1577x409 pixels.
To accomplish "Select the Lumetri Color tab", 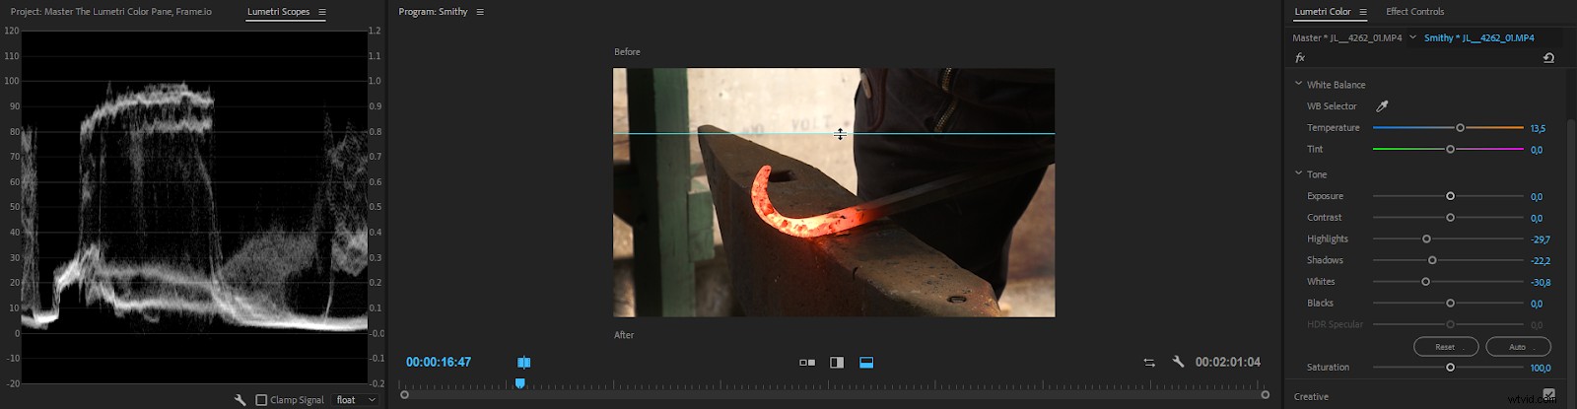I will tap(1322, 12).
